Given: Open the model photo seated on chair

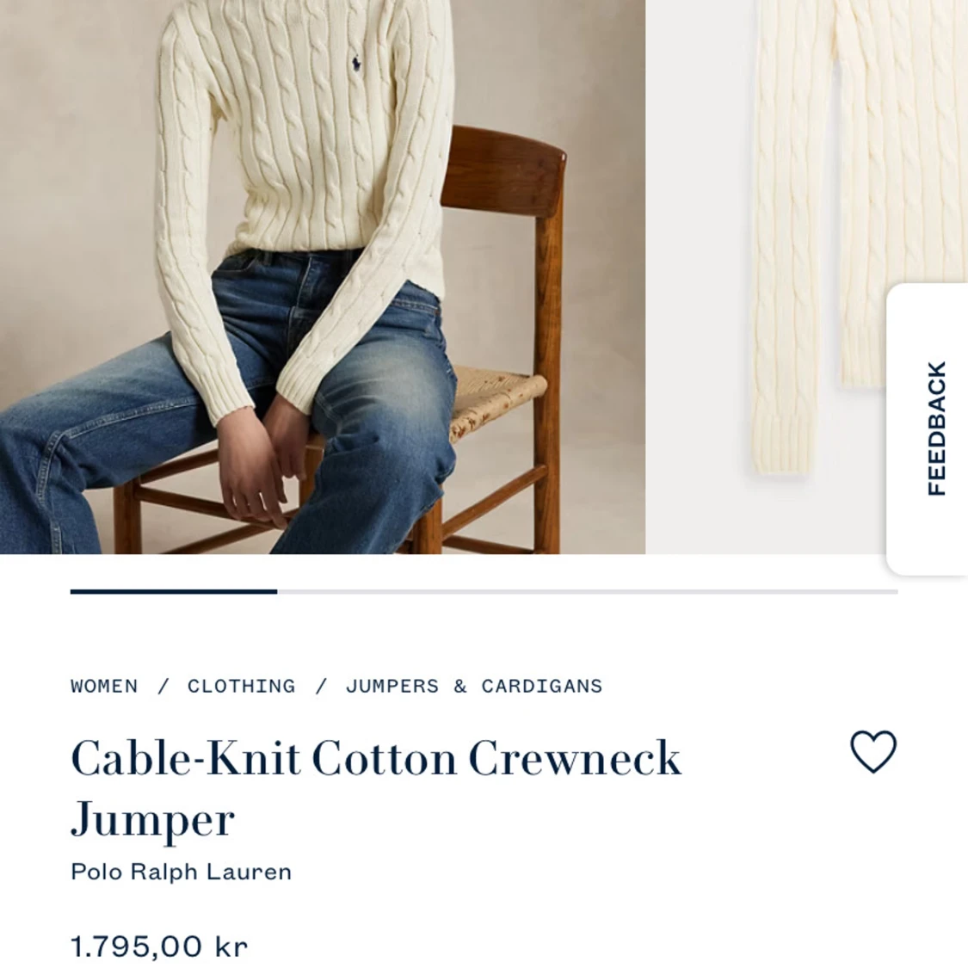Looking at the screenshot, I should 323,276.
